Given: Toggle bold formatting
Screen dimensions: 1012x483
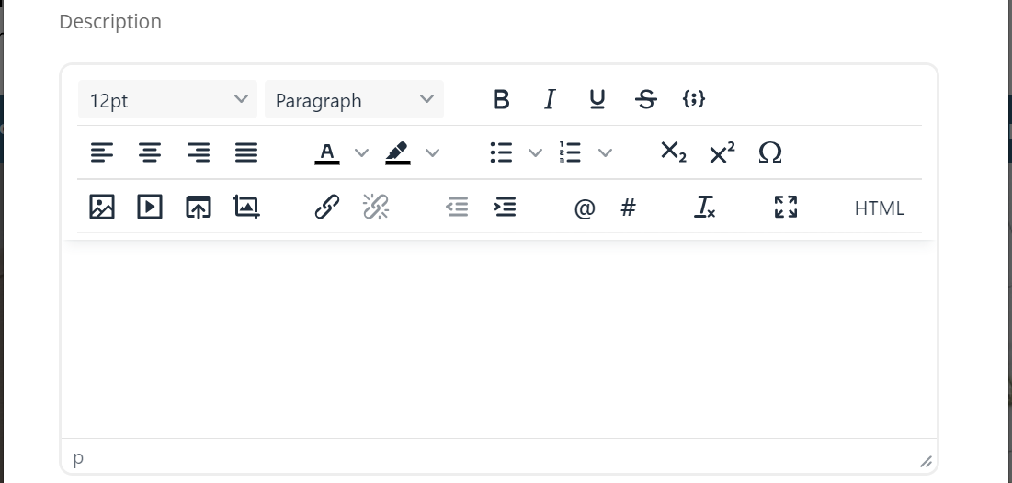Looking at the screenshot, I should (501, 99).
